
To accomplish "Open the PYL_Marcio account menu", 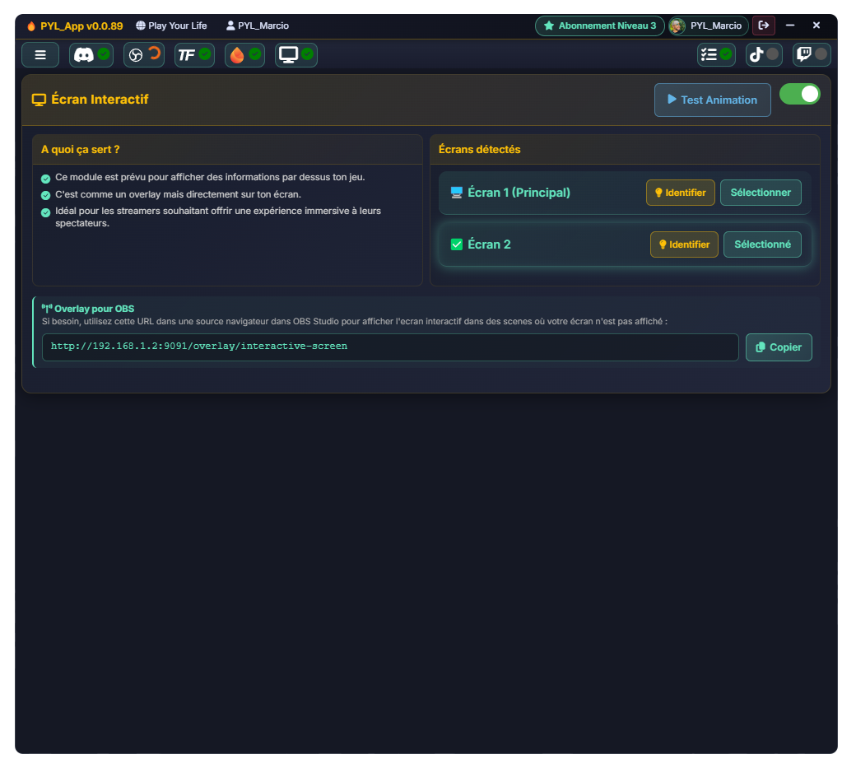I will click(x=706, y=26).
